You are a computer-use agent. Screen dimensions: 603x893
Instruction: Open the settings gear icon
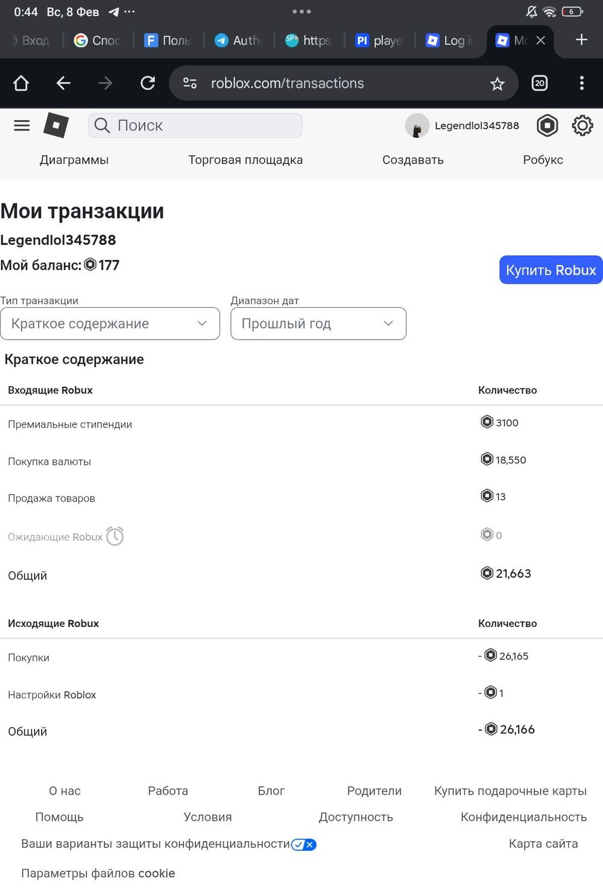coord(582,126)
